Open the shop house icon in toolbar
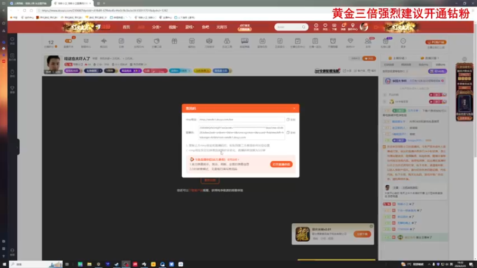The image size is (477, 268). [191, 41]
